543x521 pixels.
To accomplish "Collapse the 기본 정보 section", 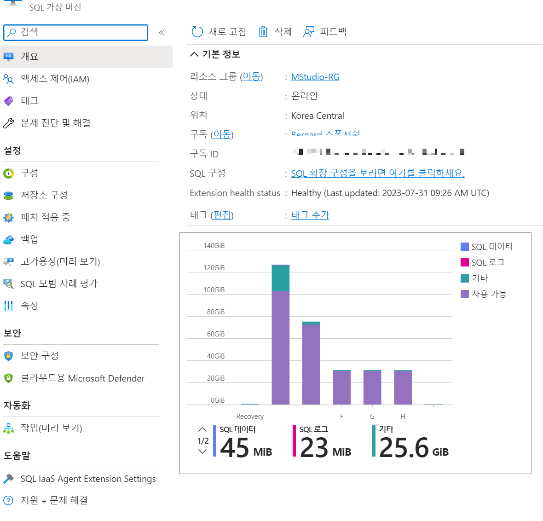I will 194,54.
